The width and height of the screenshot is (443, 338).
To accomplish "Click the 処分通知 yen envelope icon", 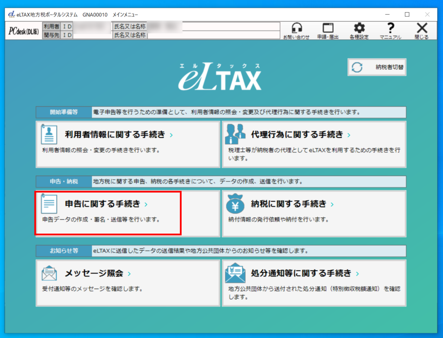I will 235,273.
